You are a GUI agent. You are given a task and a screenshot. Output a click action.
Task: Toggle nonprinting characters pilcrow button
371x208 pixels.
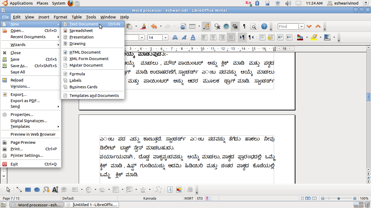pyautogui.click(x=244, y=26)
